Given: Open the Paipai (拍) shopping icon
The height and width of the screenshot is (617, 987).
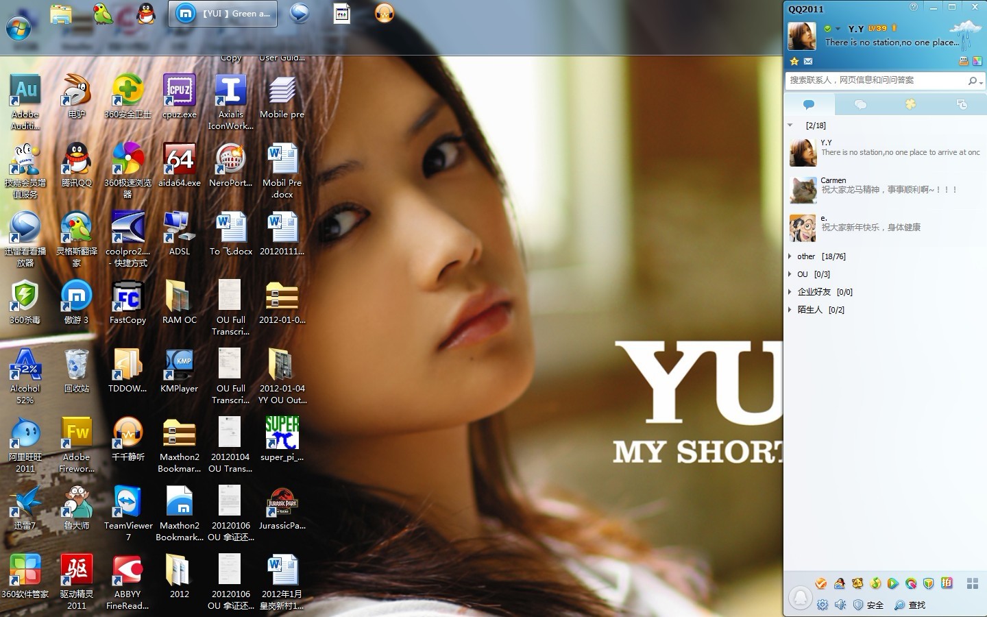Looking at the screenshot, I should tap(947, 583).
